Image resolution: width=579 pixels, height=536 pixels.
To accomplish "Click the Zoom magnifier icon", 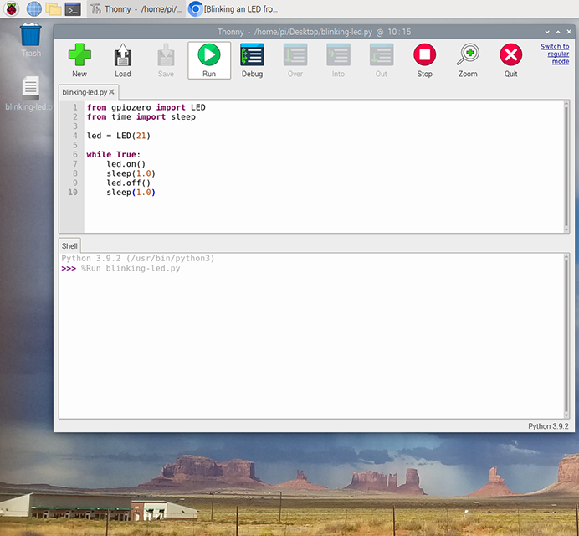I will coord(468,54).
